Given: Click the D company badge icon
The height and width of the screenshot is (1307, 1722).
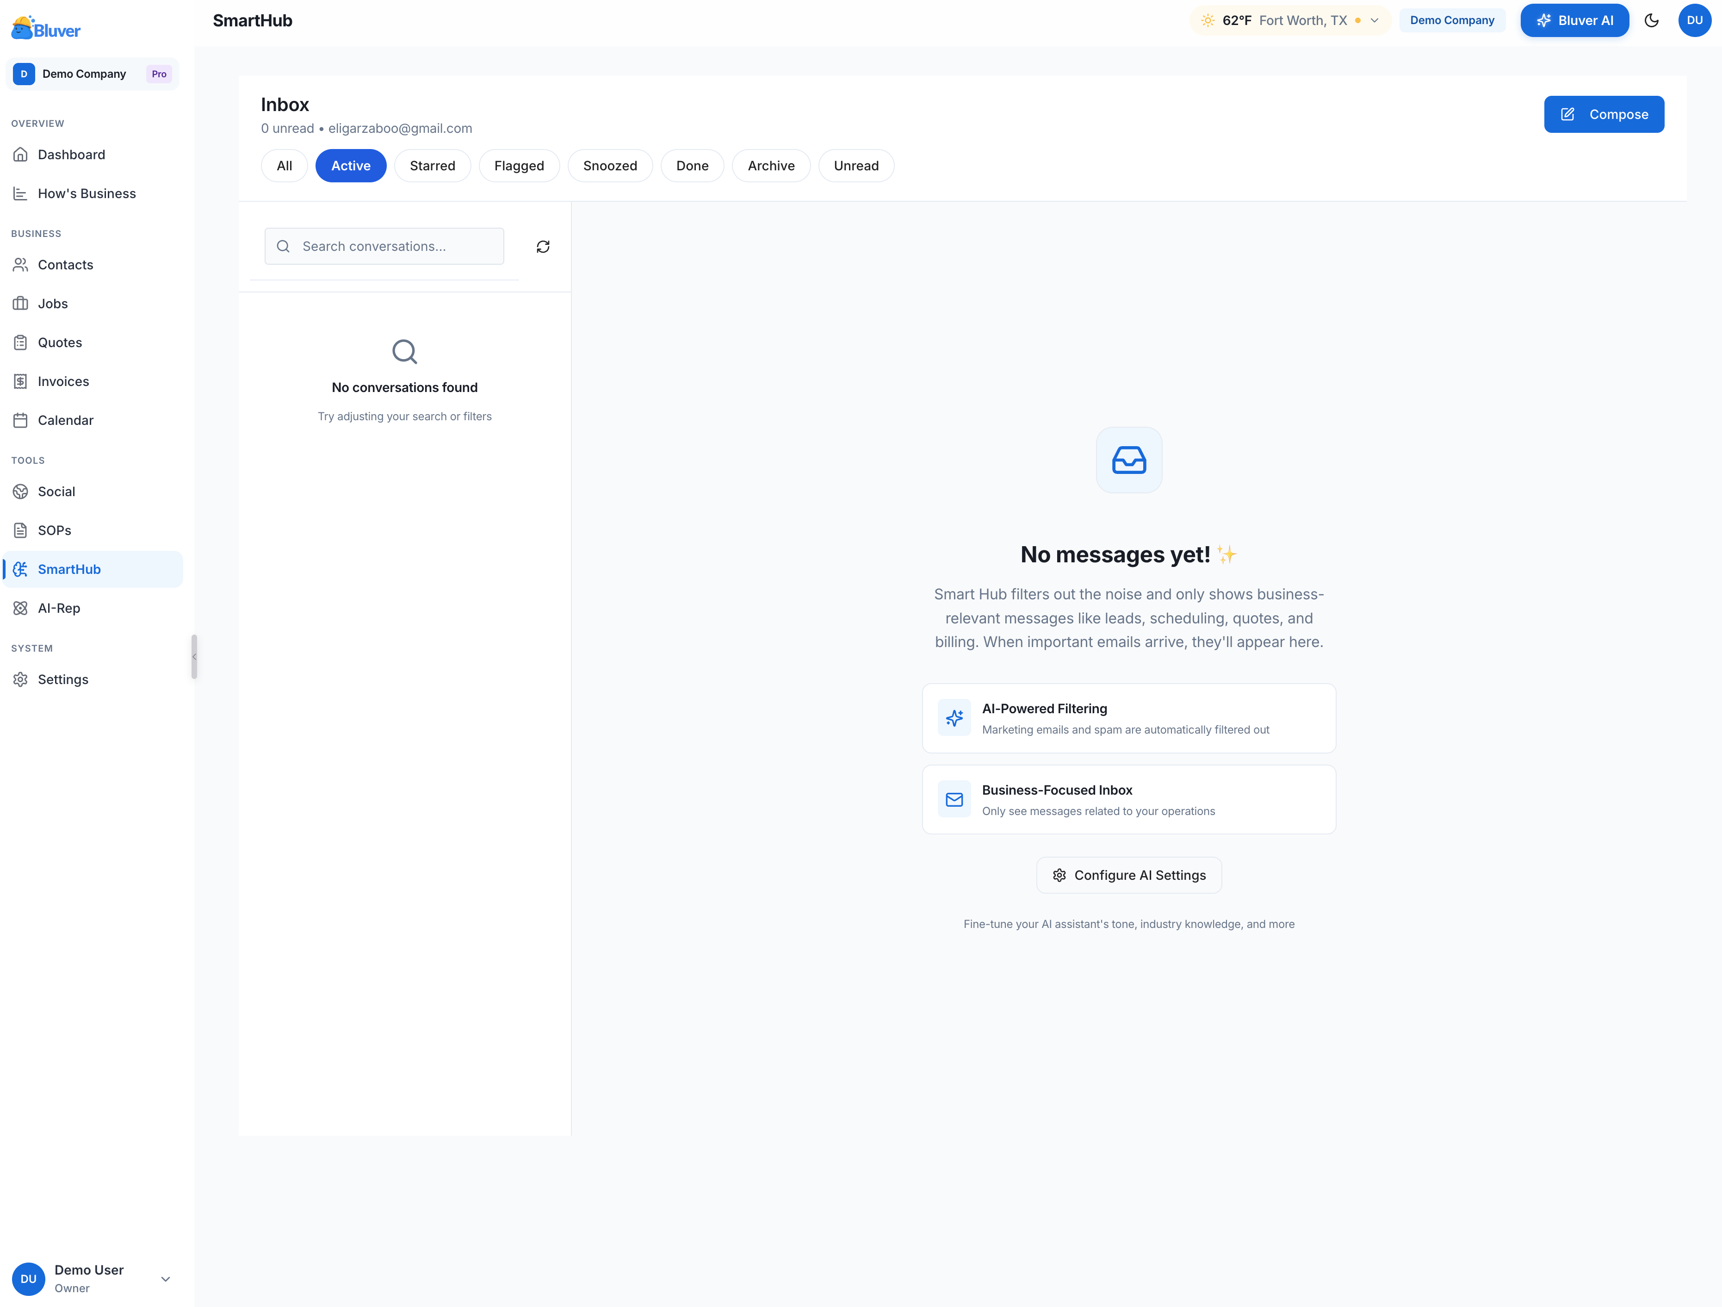Looking at the screenshot, I should pos(24,74).
